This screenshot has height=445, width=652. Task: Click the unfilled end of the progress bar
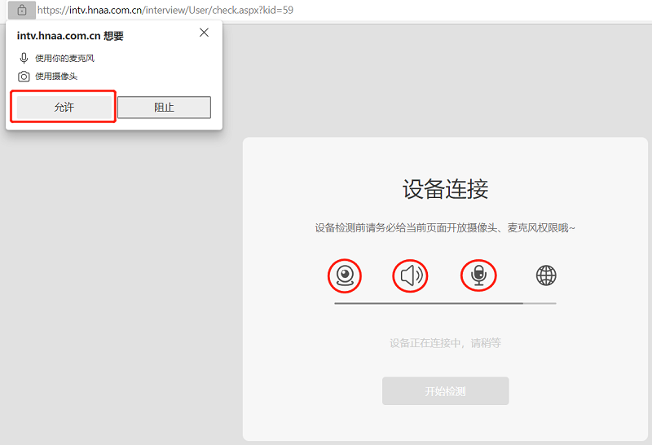point(540,303)
